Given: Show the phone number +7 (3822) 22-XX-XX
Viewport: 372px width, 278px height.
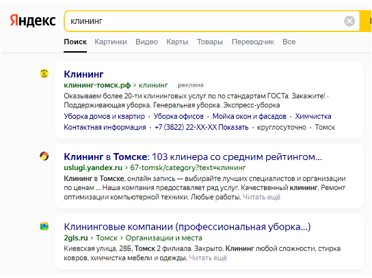Looking at the screenshot, I should [x=202, y=127].
